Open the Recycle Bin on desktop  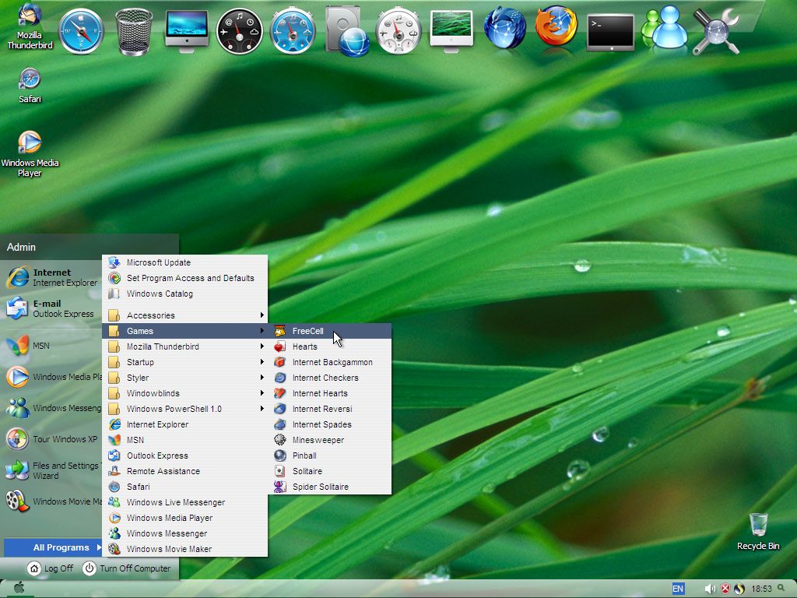[x=758, y=531]
